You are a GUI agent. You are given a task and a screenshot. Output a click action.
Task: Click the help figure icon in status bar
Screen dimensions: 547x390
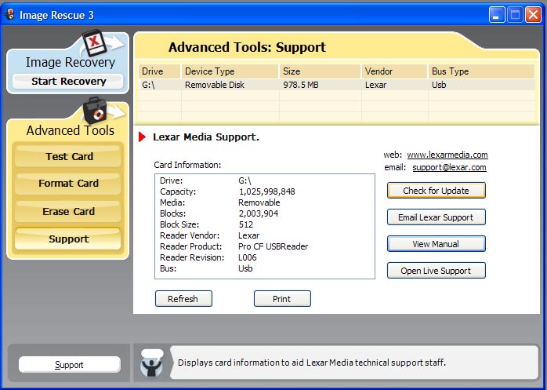152,363
